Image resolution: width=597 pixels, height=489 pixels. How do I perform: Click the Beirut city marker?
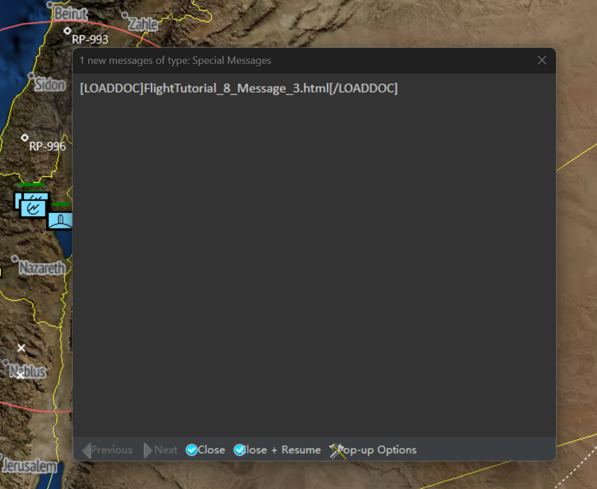tap(50, 5)
